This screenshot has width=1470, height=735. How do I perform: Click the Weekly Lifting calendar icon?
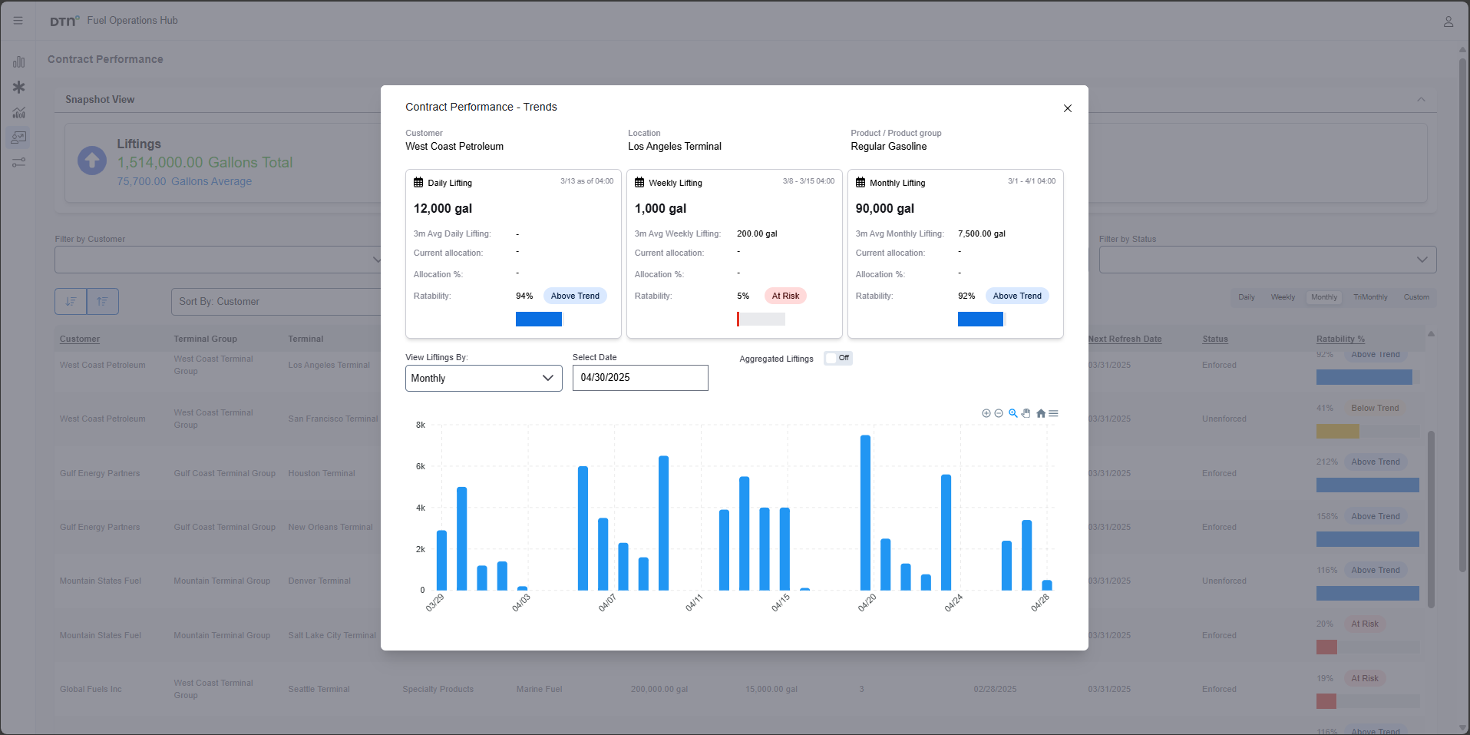[639, 183]
